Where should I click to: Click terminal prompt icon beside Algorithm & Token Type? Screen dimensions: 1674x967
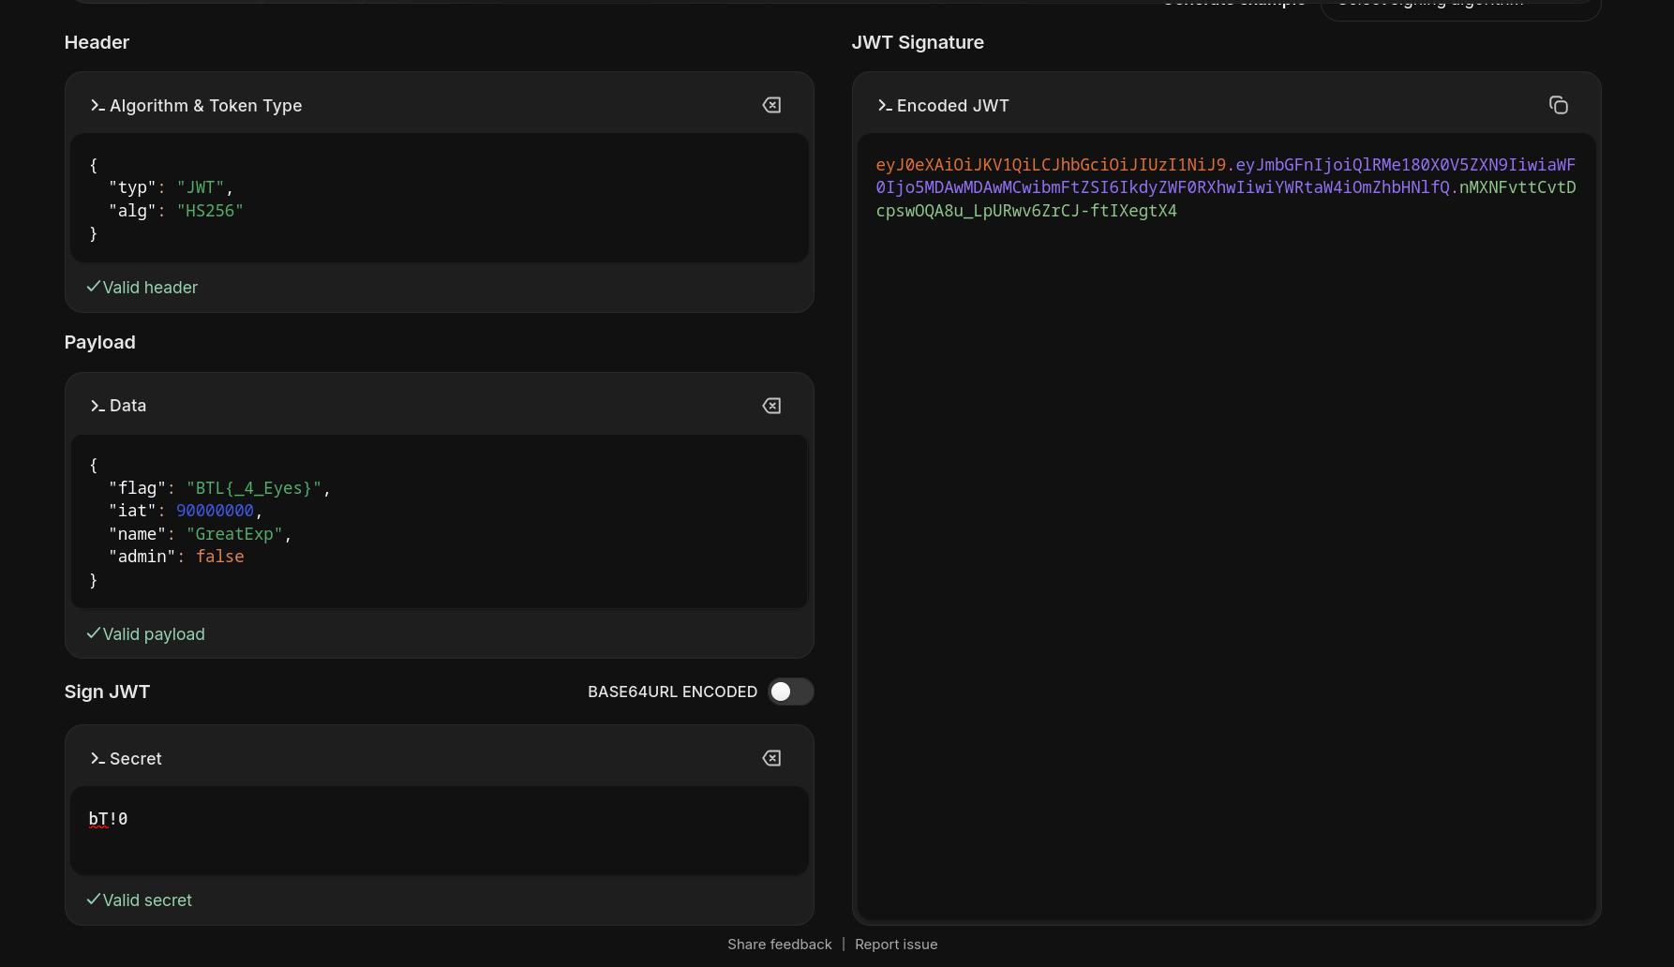tap(97, 106)
